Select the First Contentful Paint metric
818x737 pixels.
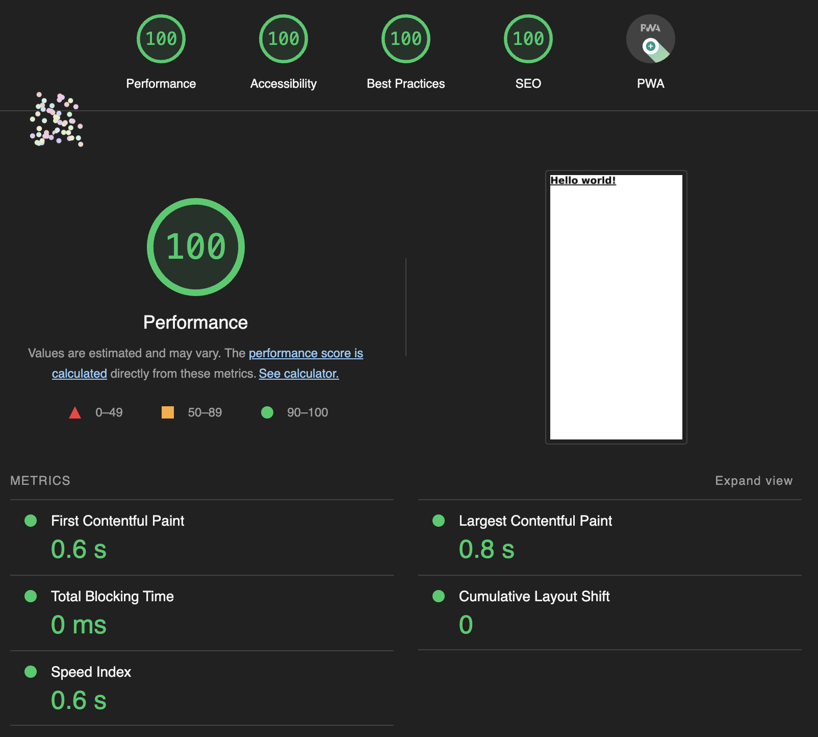[117, 521]
